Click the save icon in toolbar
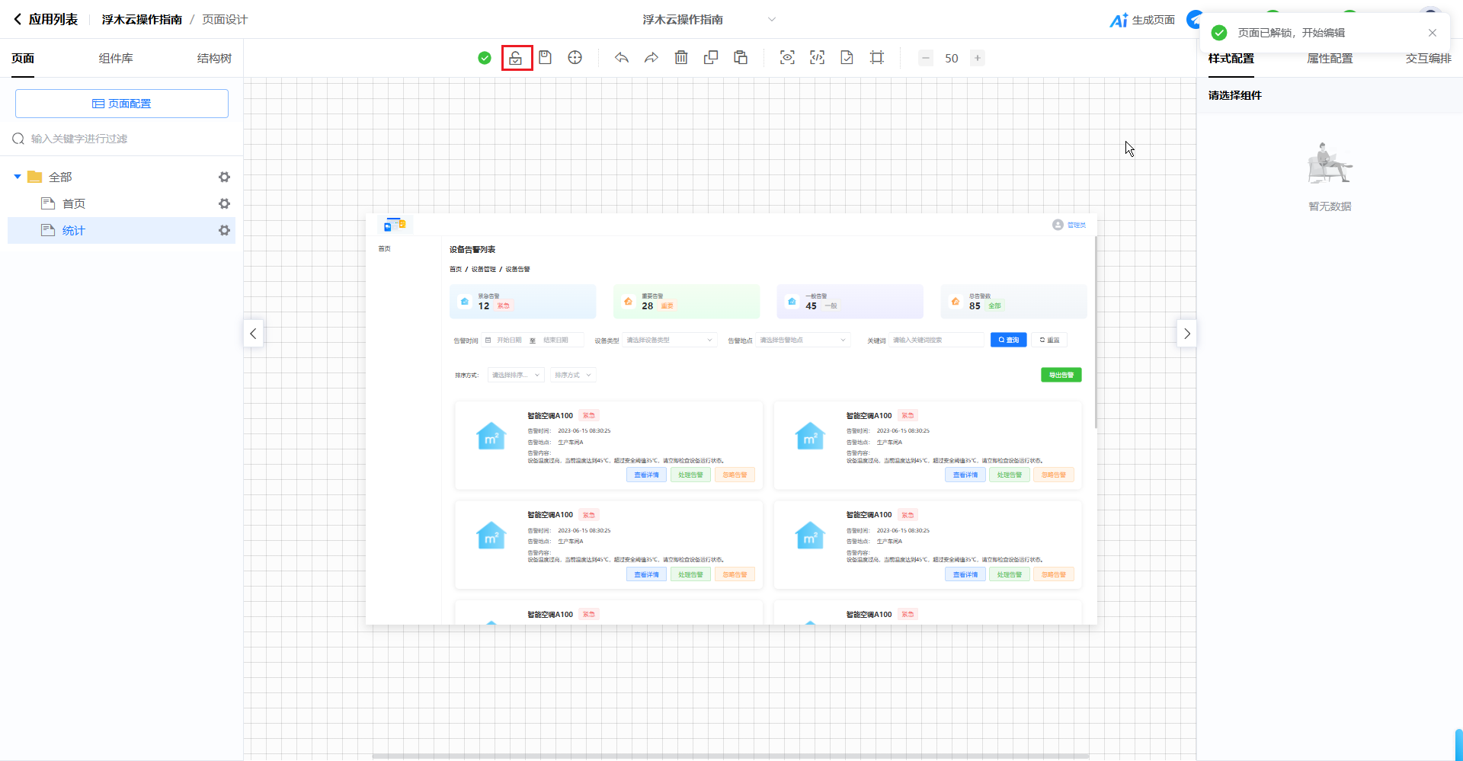 [545, 58]
